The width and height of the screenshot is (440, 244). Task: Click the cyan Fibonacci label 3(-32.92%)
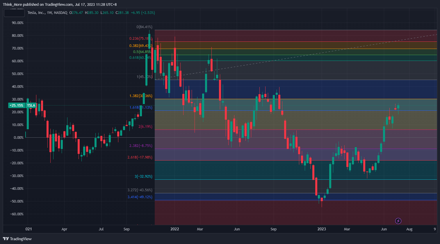(x=143, y=176)
